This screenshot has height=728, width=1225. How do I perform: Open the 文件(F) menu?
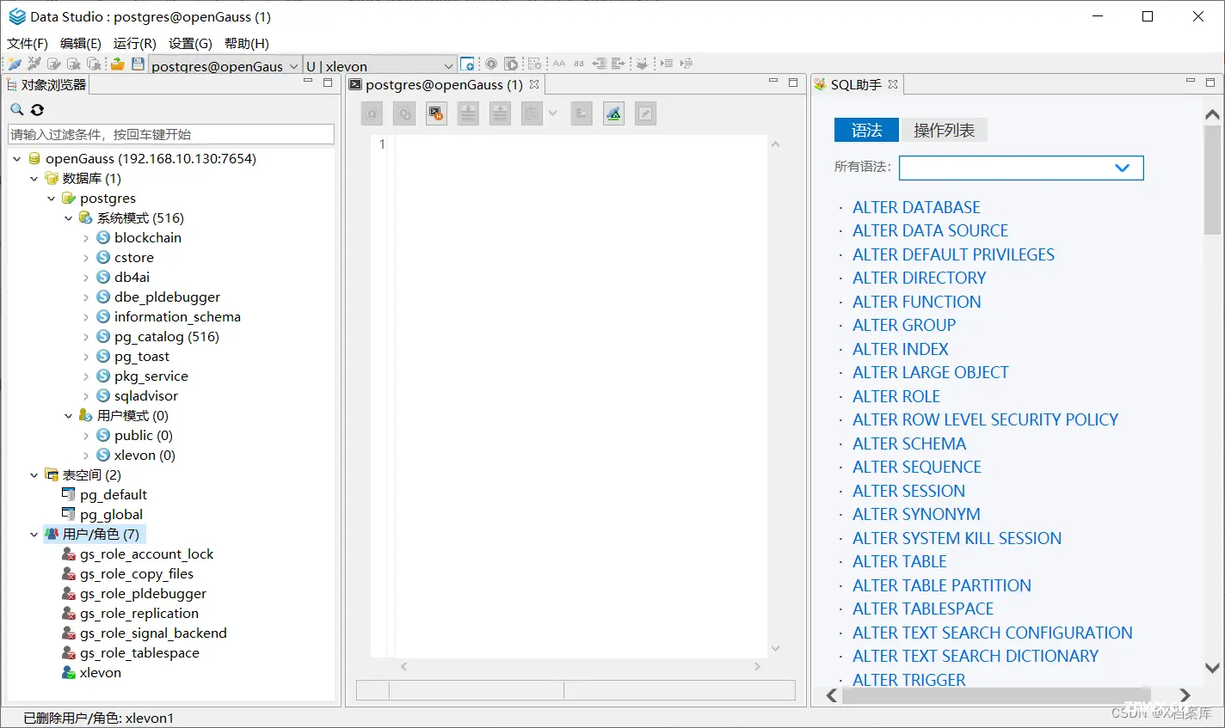tap(28, 43)
